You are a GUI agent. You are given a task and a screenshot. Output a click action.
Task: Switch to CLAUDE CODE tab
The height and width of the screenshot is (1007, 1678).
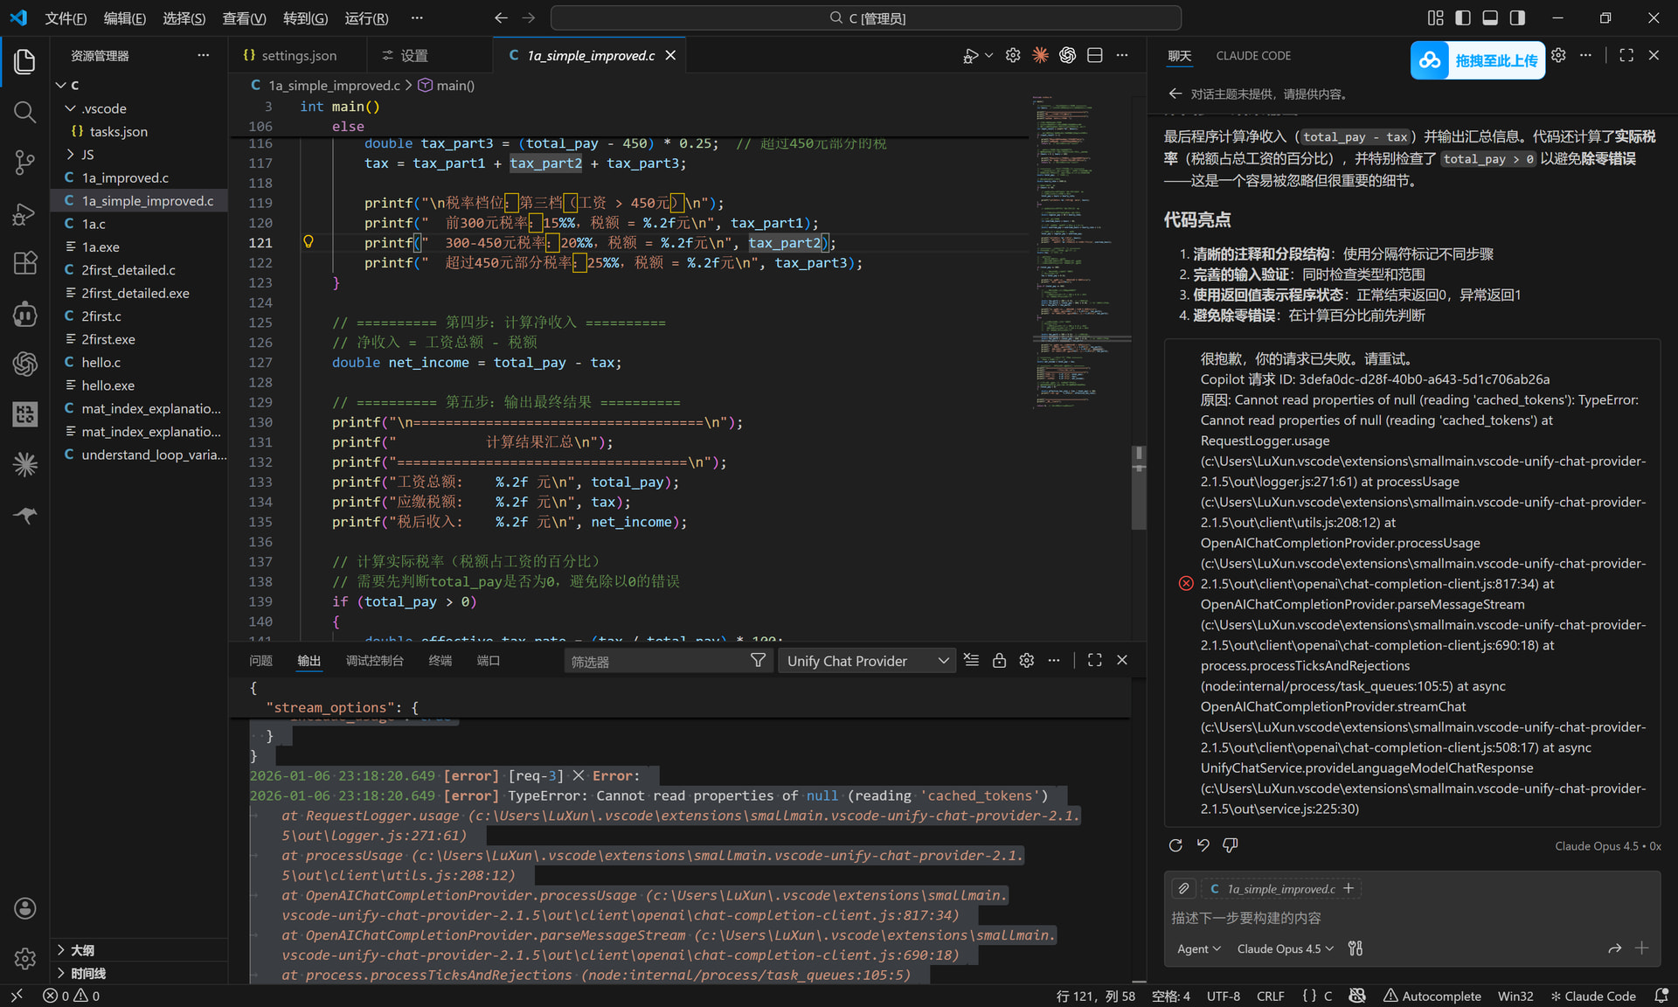(1253, 55)
